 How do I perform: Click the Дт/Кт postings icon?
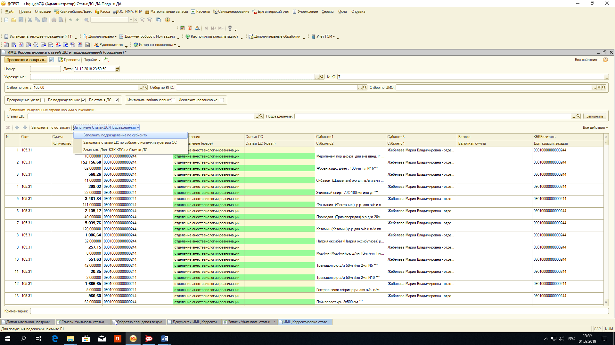coord(107,60)
